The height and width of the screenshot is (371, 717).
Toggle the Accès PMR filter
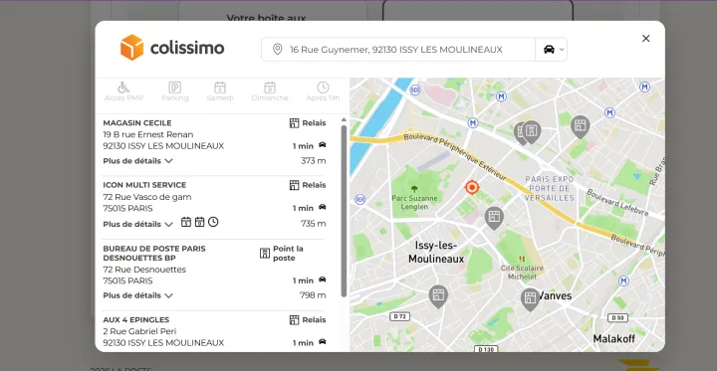[123, 92]
